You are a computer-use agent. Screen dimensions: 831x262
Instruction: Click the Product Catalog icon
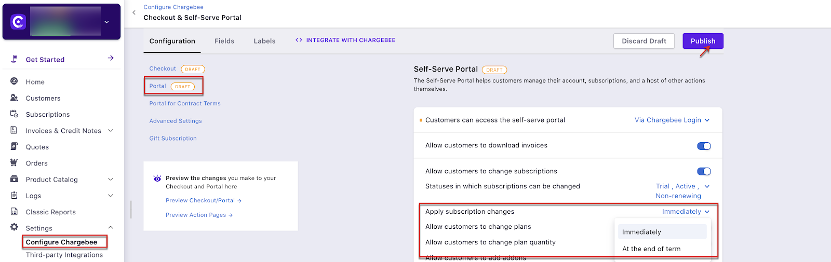14,179
